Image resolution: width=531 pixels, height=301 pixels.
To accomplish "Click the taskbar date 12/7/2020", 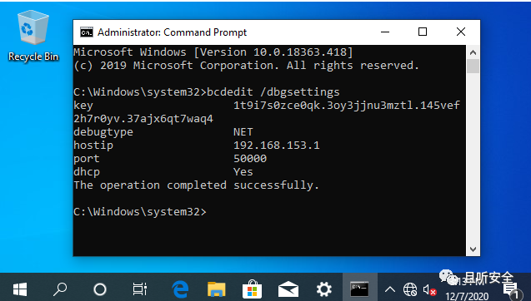I will tap(467, 296).
